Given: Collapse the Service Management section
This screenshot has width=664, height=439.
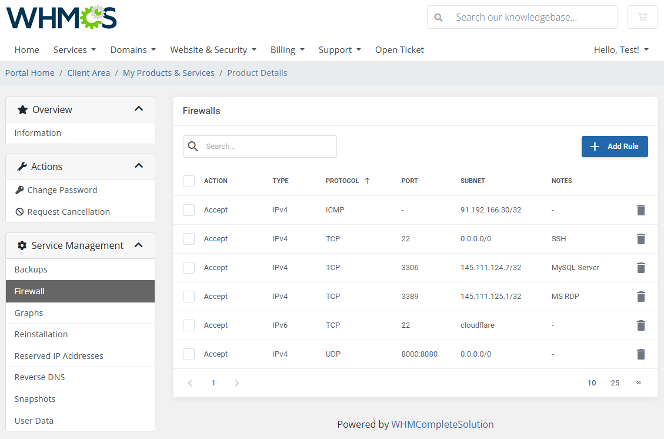Looking at the screenshot, I should (139, 245).
